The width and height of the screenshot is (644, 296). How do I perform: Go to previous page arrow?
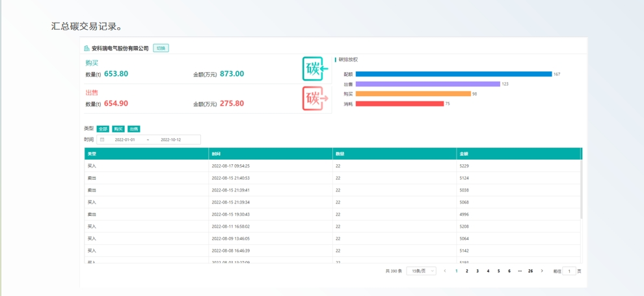[x=445, y=271]
